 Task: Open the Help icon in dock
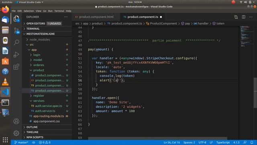coord(5,72)
